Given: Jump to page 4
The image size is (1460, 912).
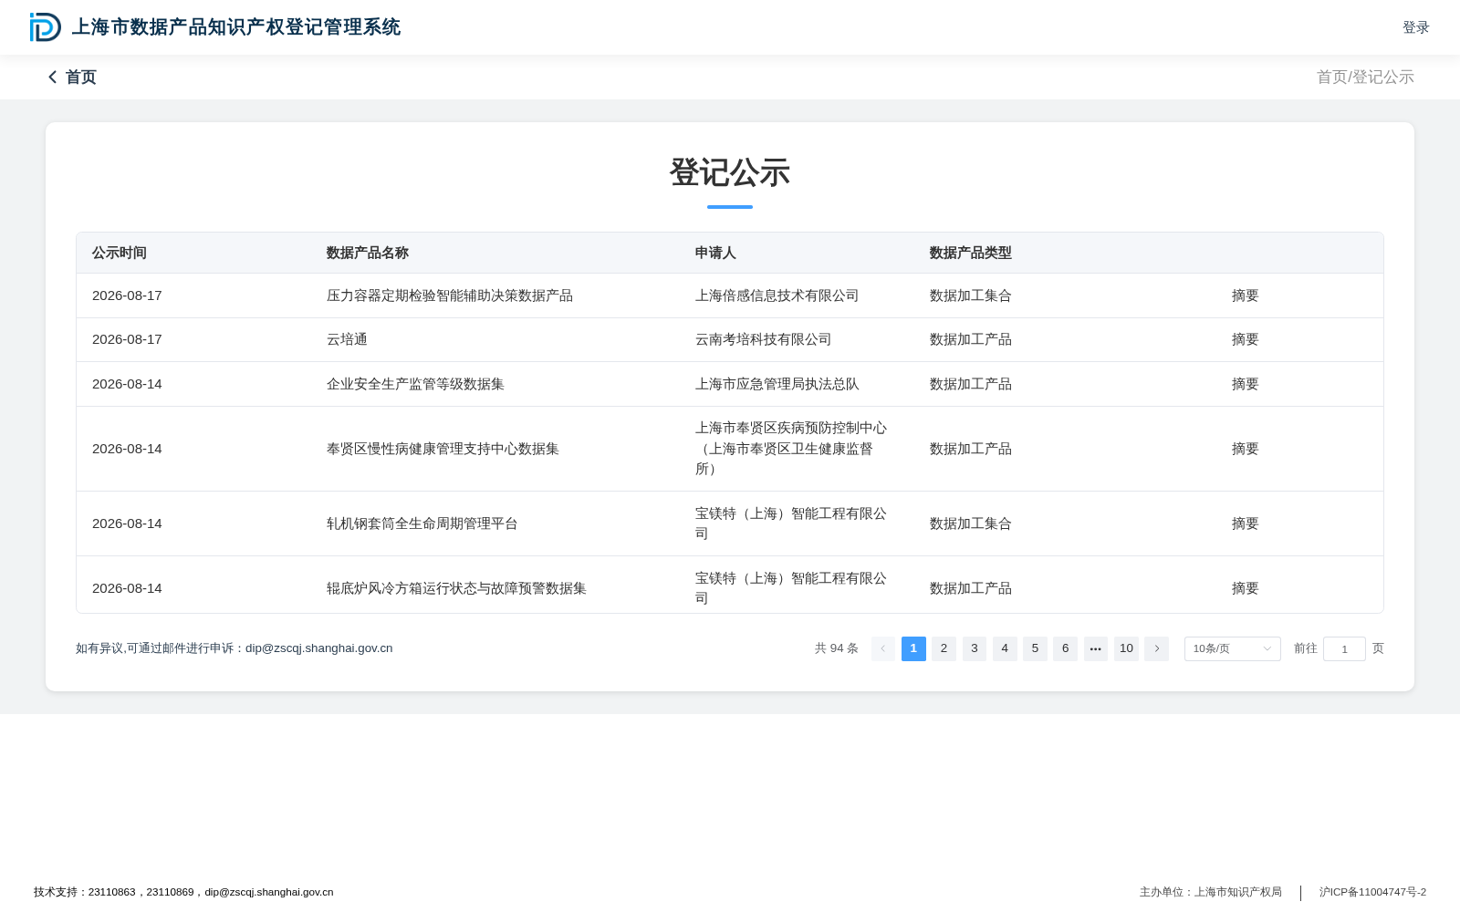Looking at the screenshot, I should [x=1005, y=648].
